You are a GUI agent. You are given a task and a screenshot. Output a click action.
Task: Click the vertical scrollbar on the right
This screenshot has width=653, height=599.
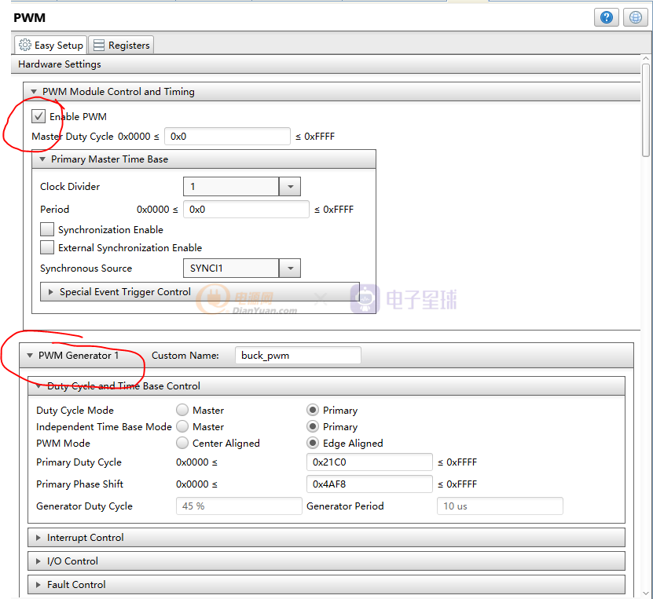pyautogui.click(x=646, y=110)
